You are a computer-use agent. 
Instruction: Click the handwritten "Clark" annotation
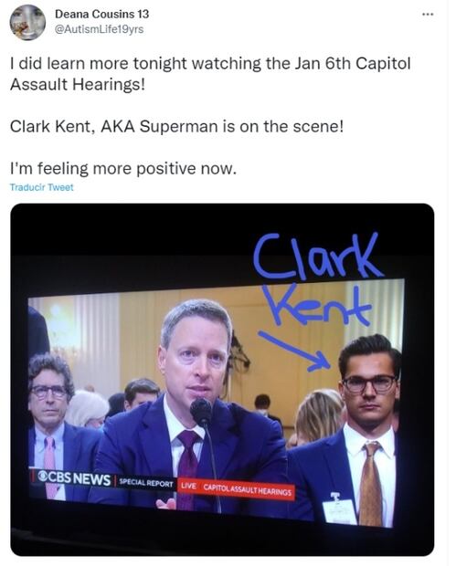[x=316, y=256]
